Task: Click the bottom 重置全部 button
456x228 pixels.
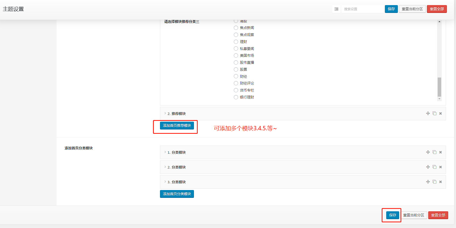Action: pos(438,215)
